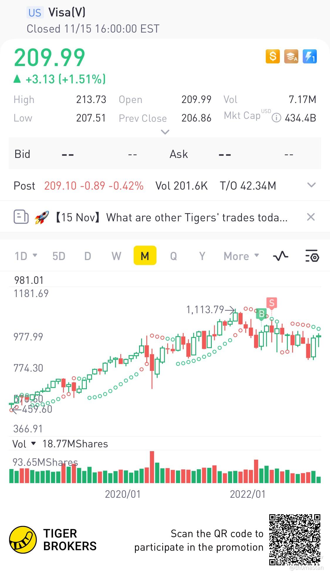Switch to the Q quarterly chart tab
Viewport: 330px width, 575px height.
173,256
